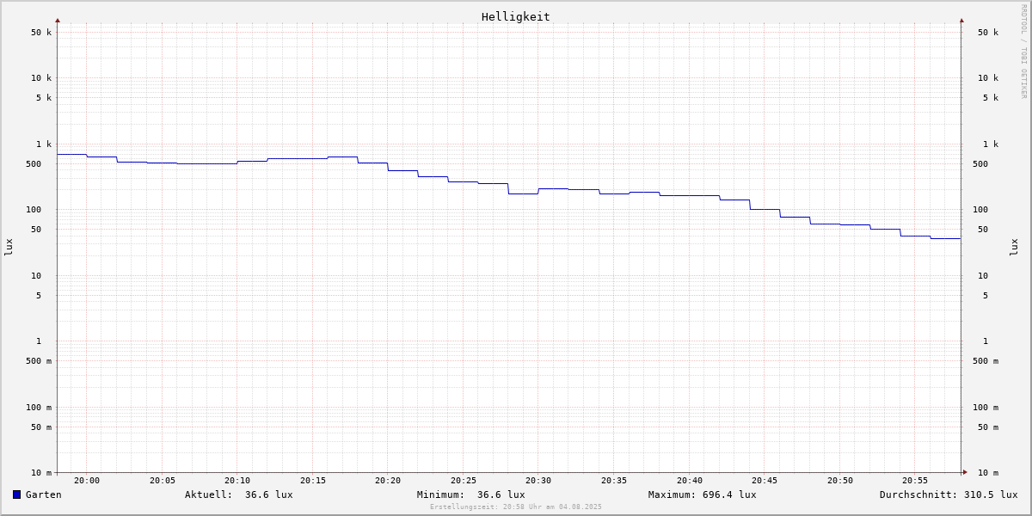Click the 20:35 time axis label
This screenshot has height=516, width=1032.
(x=614, y=481)
